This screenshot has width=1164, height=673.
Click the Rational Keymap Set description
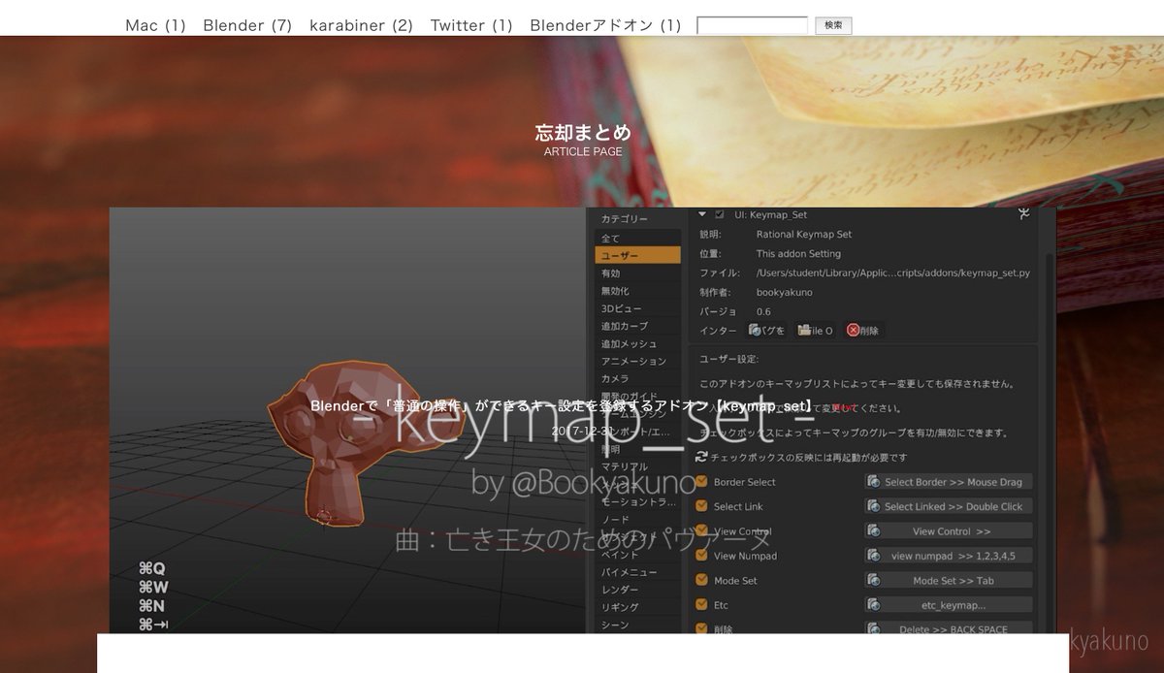click(804, 235)
